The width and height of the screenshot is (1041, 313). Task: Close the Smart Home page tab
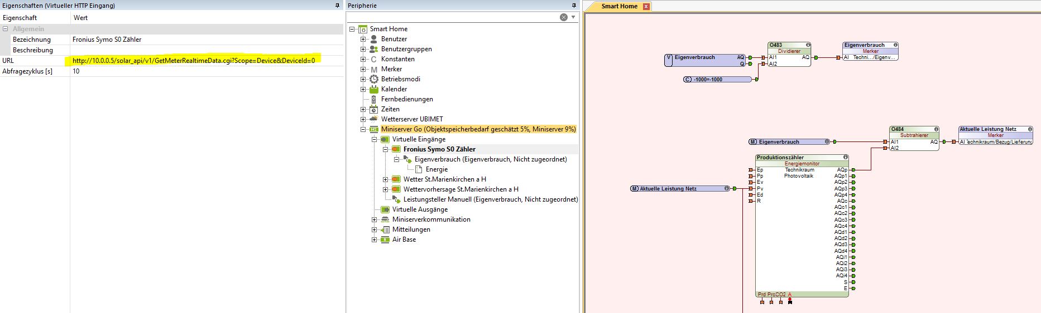coord(646,6)
